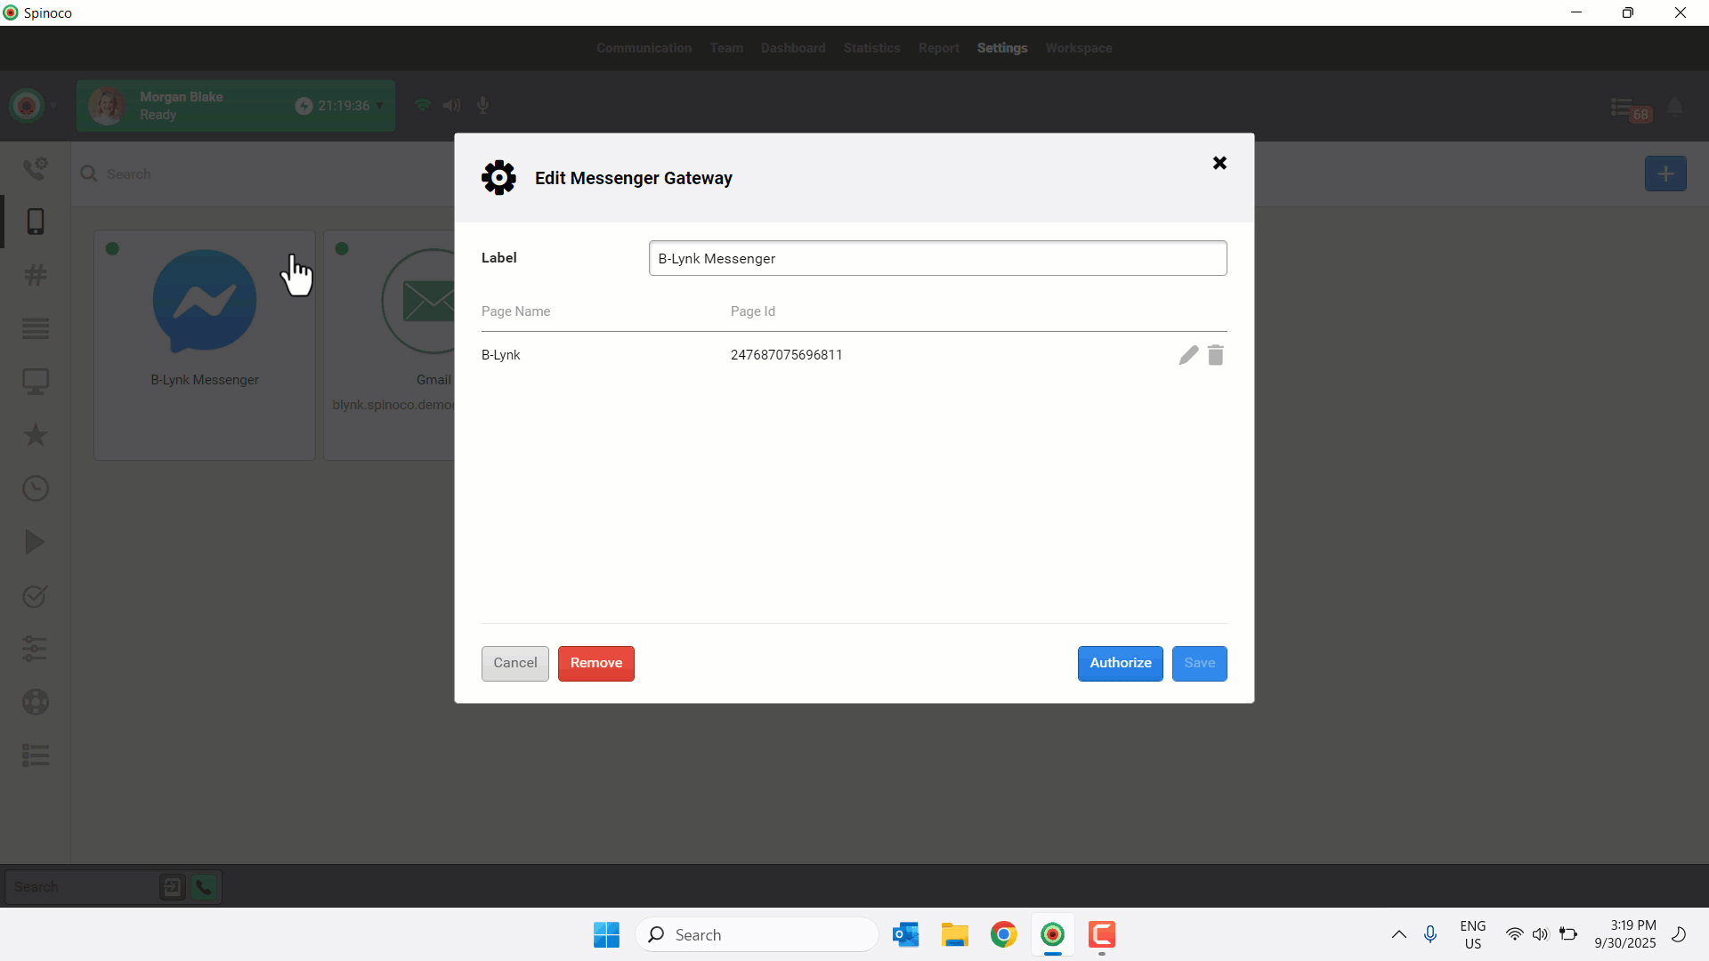The image size is (1709, 961).
Task: Open the Statistics menu tab
Action: click(871, 48)
